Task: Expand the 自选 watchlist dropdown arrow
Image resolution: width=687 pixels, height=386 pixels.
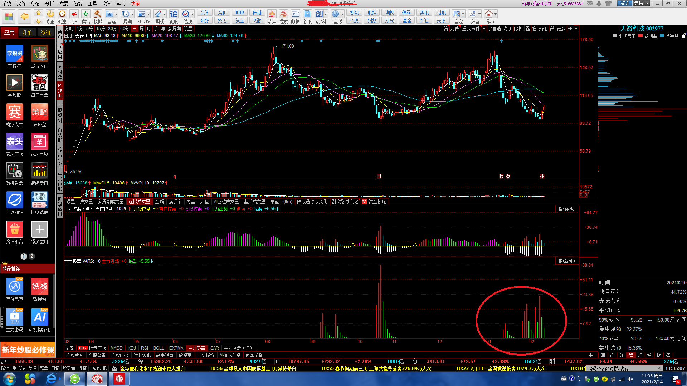Action: (x=116, y=14)
